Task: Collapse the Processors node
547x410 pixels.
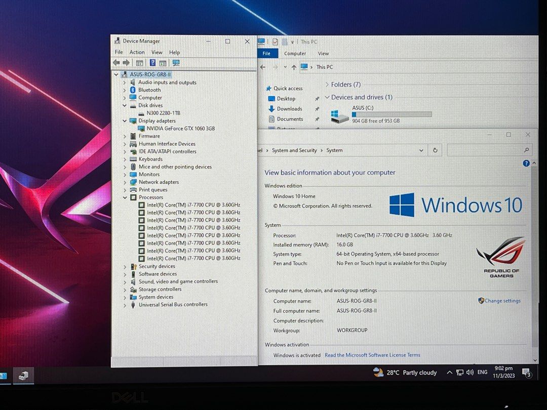Action: pyautogui.click(x=125, y=197)
